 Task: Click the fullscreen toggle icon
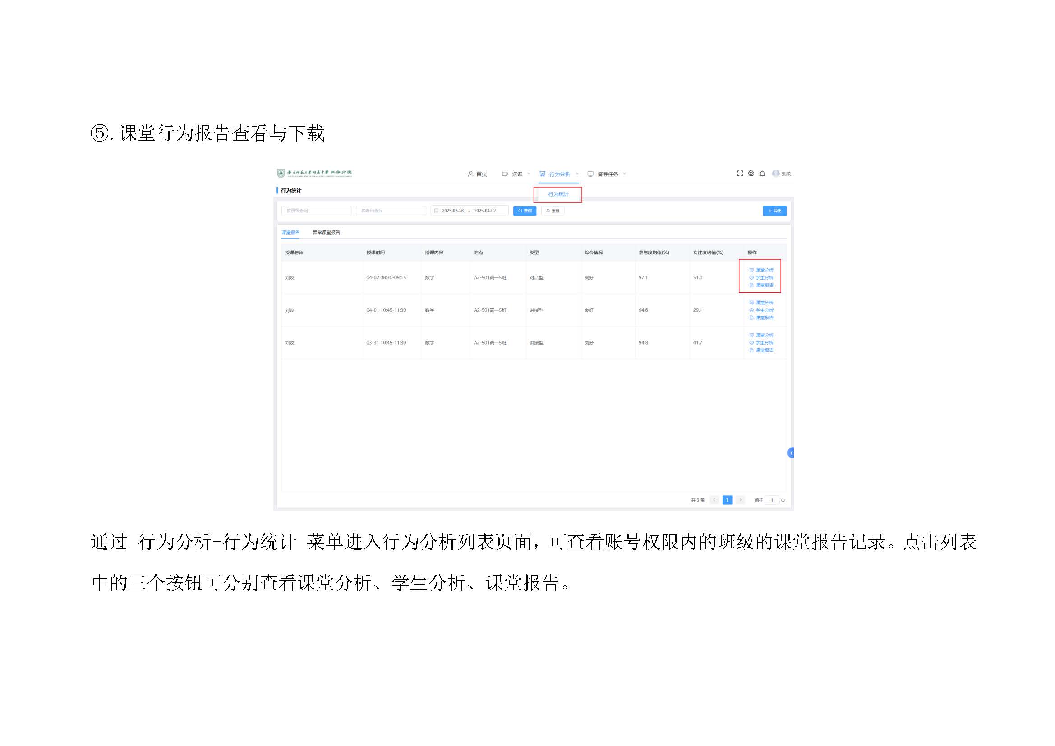(740, 174)
